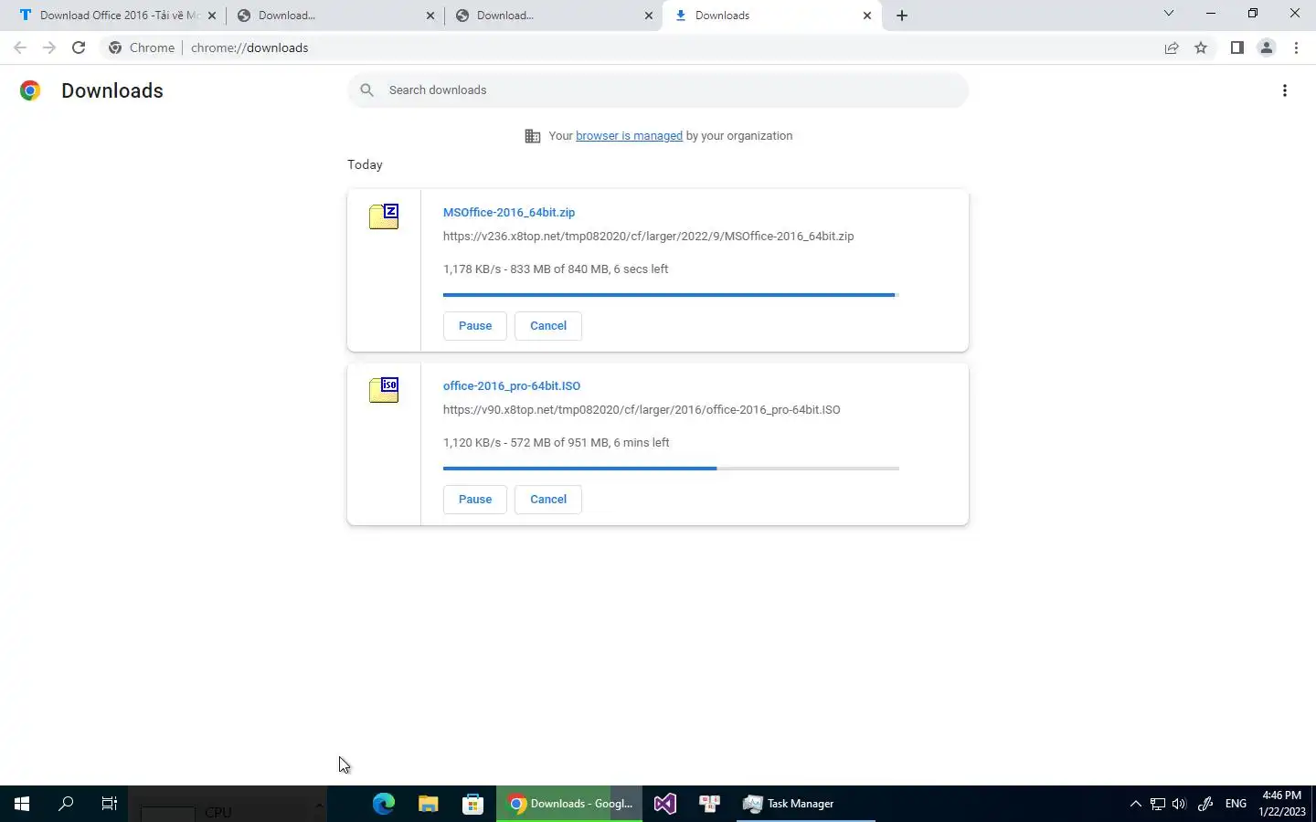This screenshot has height=822, width=1316.
Task: Open the network icon in system tray
Action: 1158,804
